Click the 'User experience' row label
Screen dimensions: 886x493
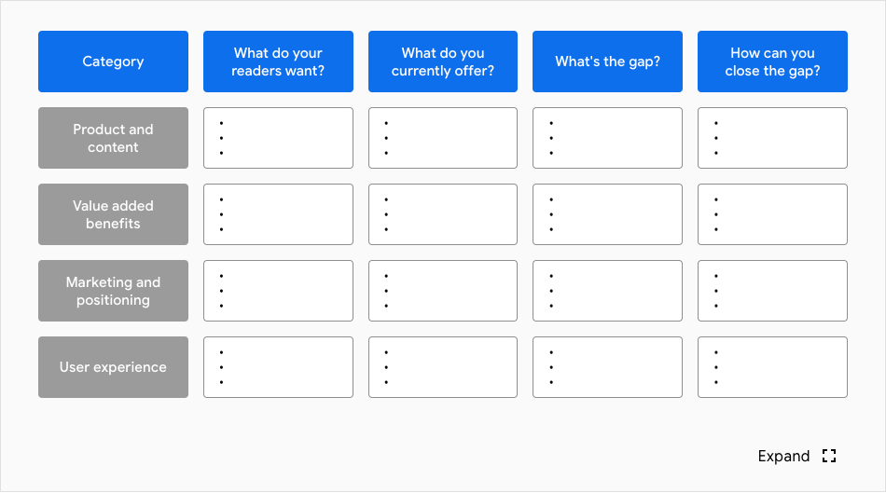coord(113,367)
